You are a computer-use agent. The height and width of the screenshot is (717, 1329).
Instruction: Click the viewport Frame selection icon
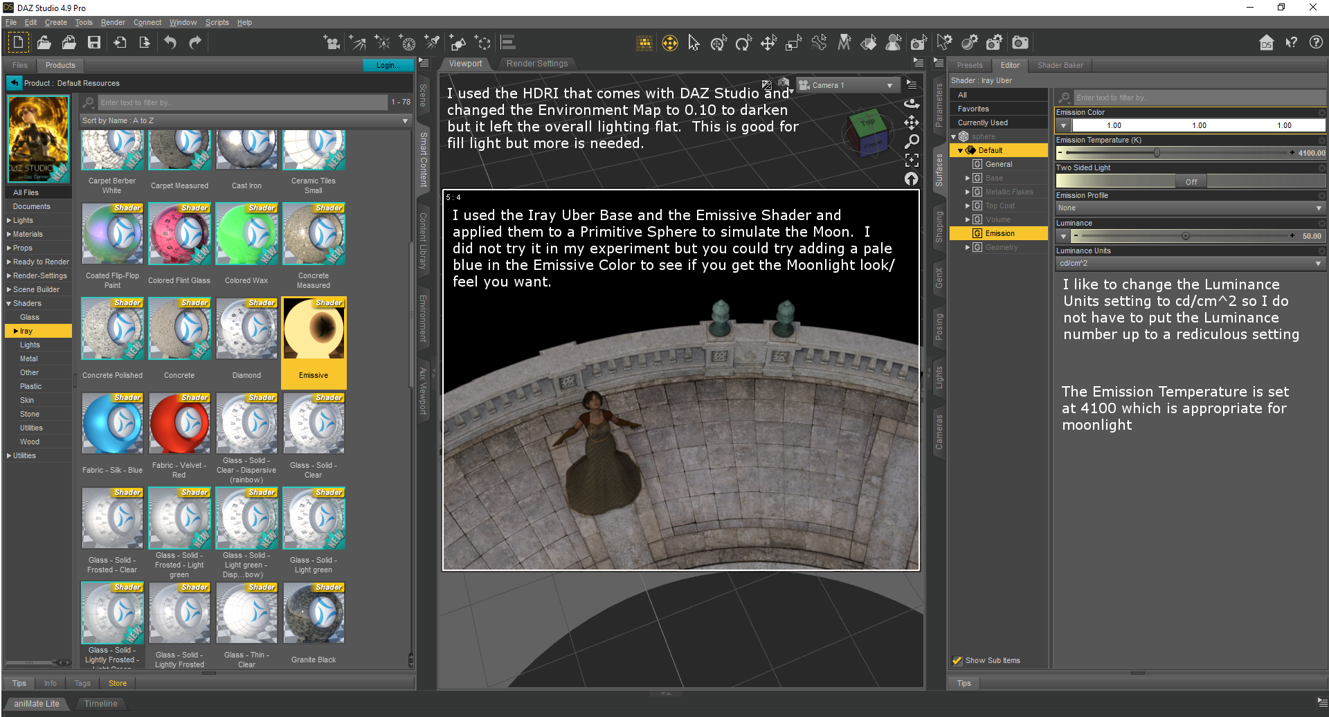pyautogui.click(x=912, y=161)
